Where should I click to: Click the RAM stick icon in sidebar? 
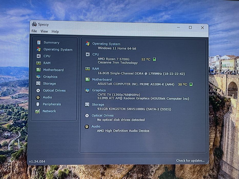38,63
